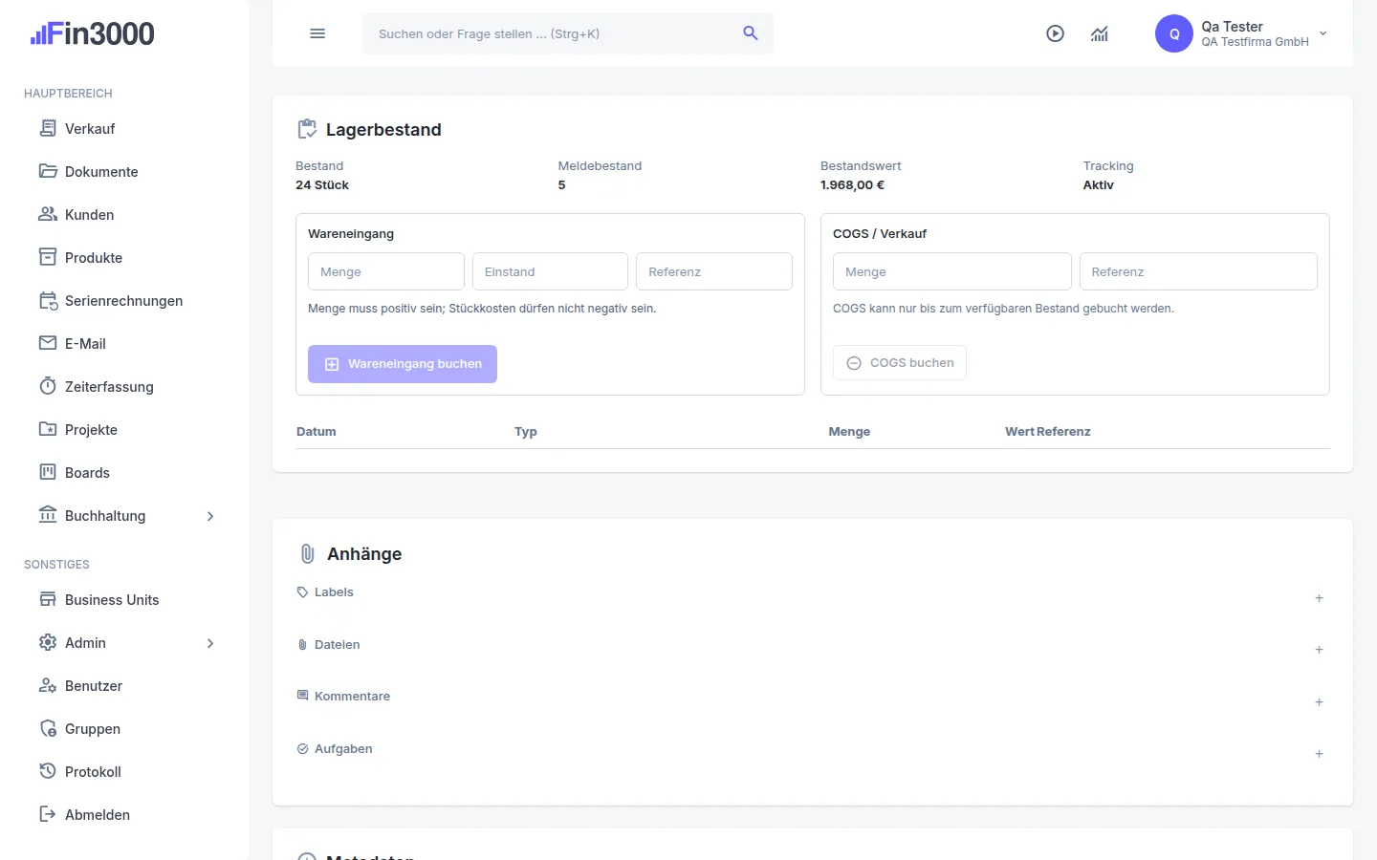Click the Datum column header
The height and width of the screenshot is (860, 1377).
[317, 432]
